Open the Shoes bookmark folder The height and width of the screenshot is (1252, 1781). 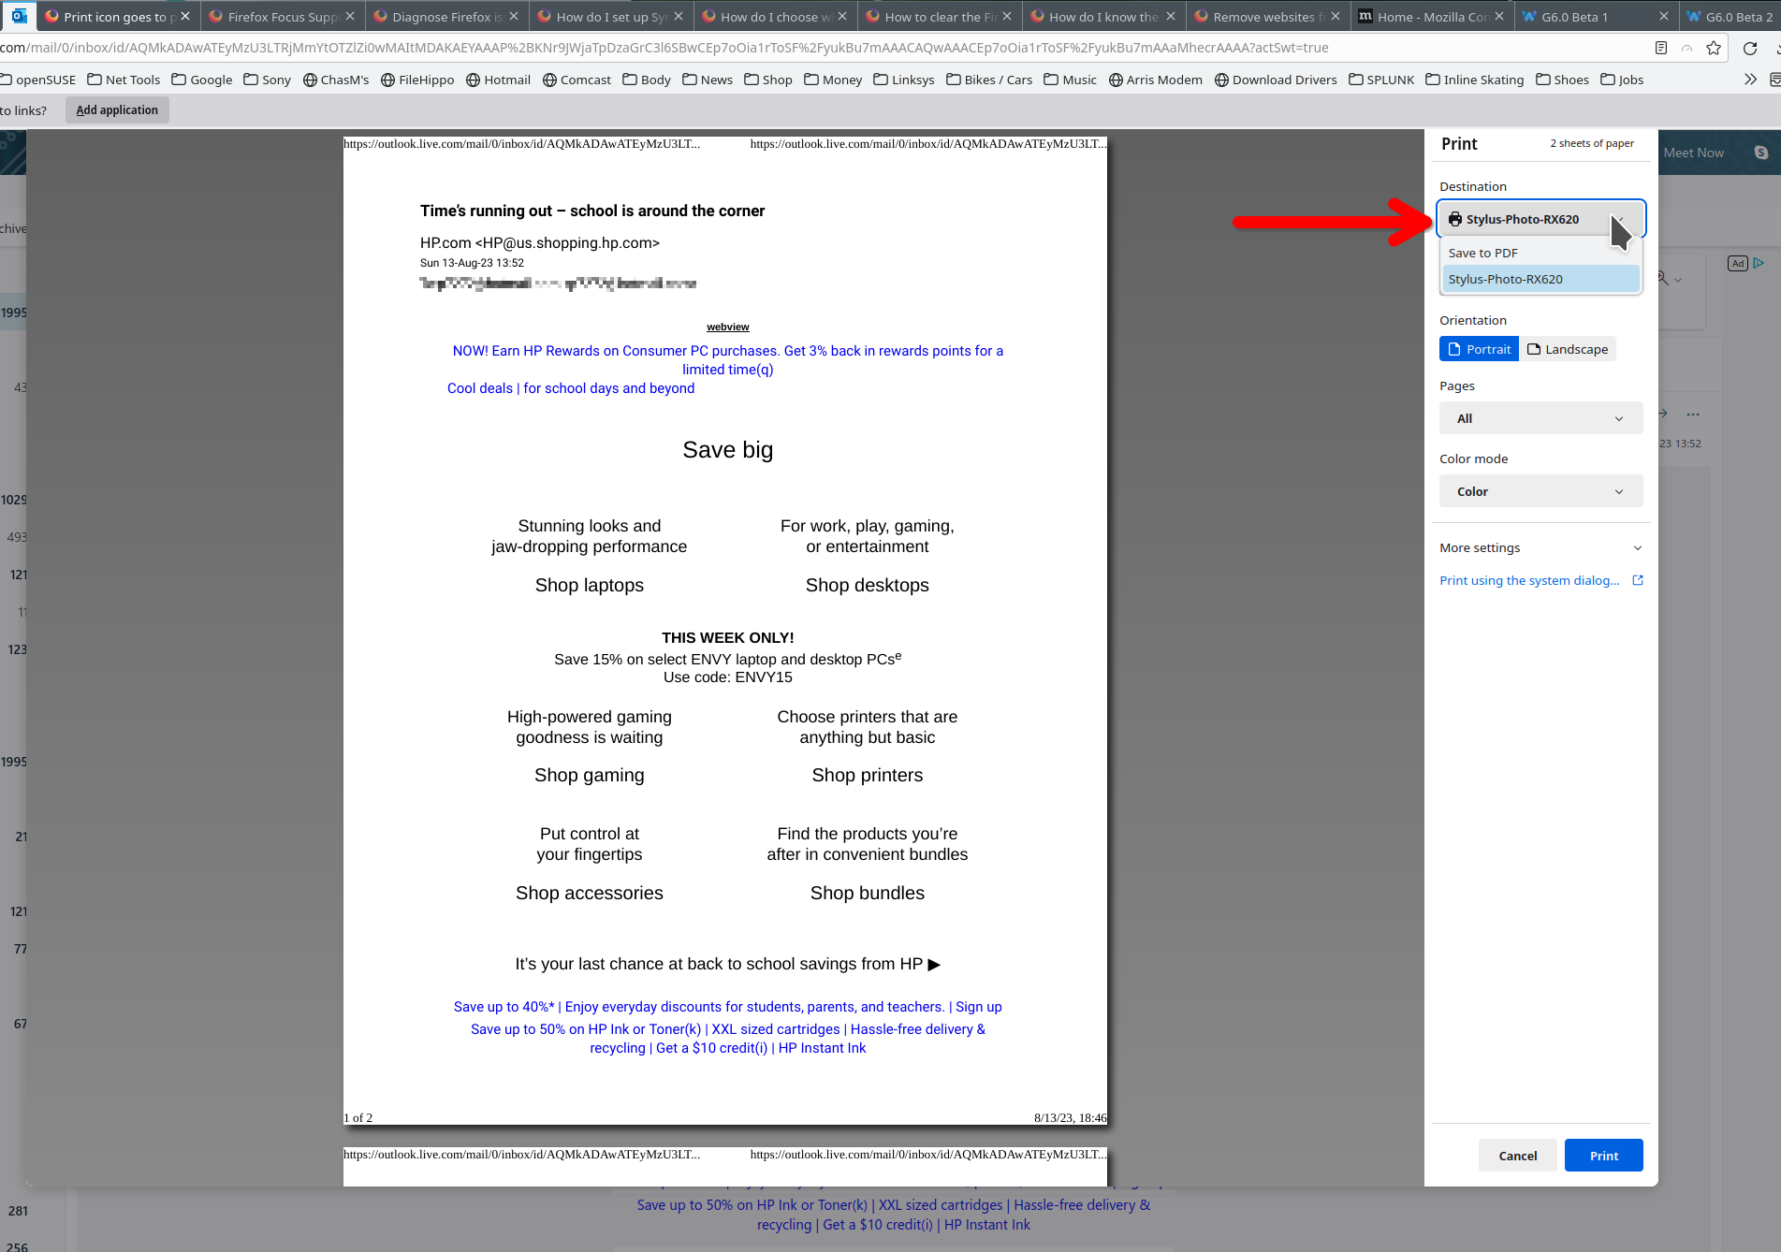pyautogui.click(x=1562, y=80)
